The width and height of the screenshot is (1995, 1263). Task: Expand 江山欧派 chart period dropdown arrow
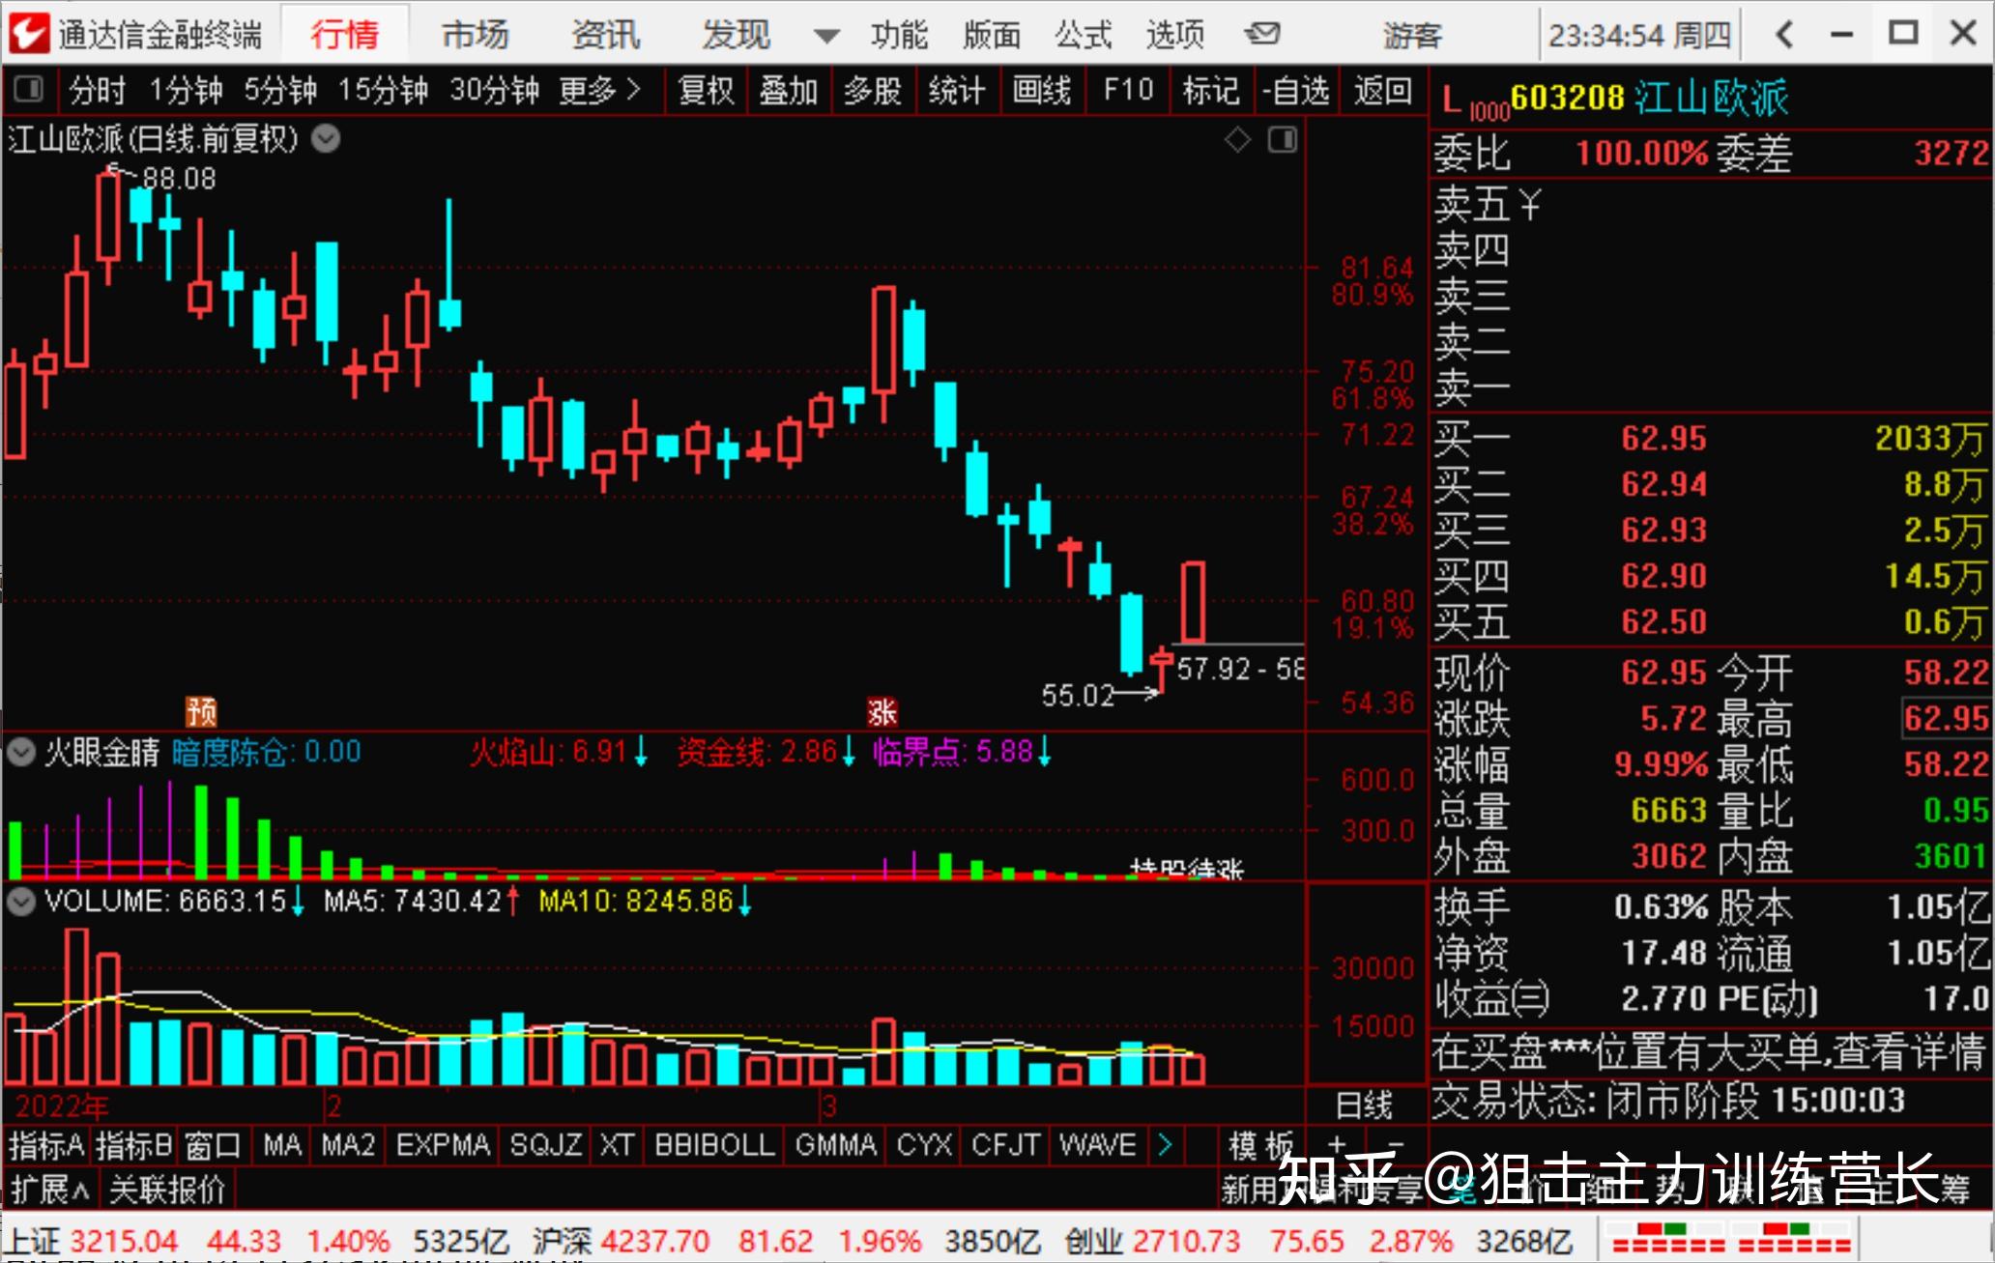327,139
